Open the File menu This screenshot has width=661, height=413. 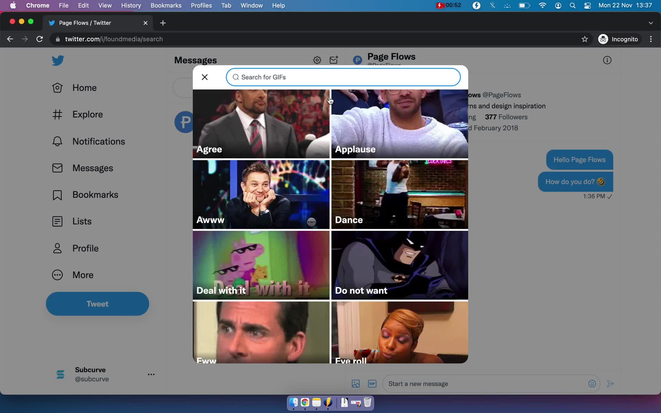click(x=63, y=6)
